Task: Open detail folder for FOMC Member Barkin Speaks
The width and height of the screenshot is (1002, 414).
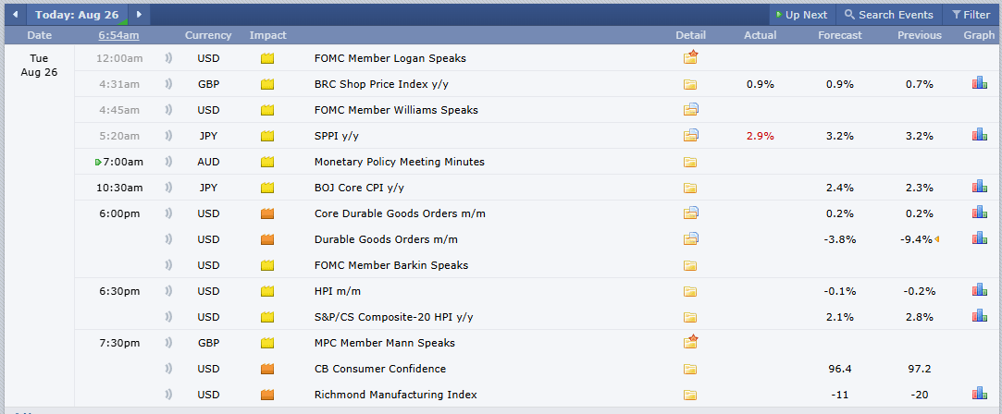Action: point(690,265)
